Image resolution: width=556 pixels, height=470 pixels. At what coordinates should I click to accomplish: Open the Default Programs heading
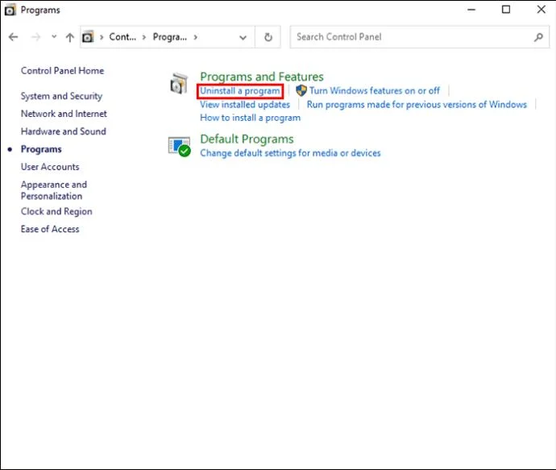pos(247,139)
